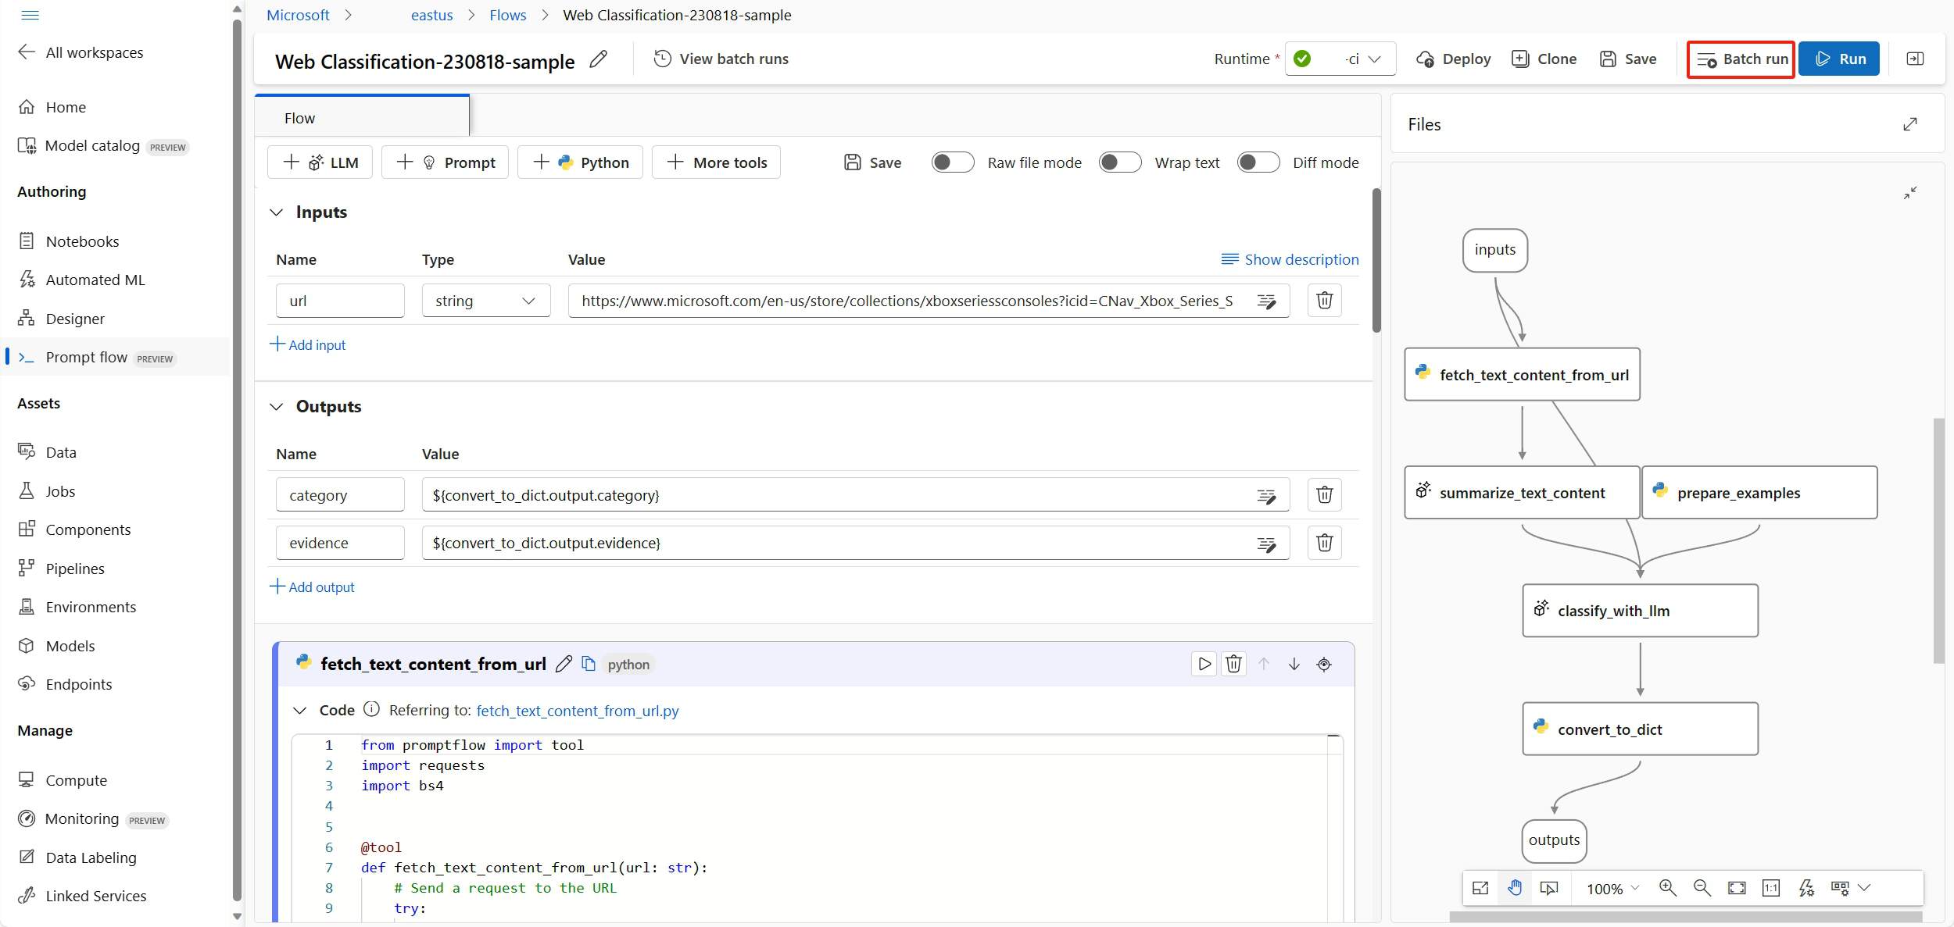The height and width of the screenshot is (927, 1954).
Task: Click the graph panel vertical scrollbar
Action: 1938,540
